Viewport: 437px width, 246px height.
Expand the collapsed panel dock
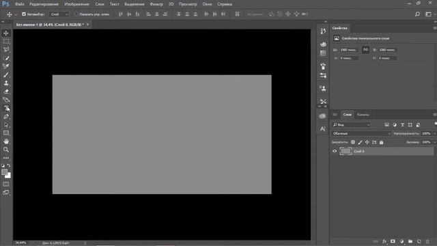click(x=326, y=21)
